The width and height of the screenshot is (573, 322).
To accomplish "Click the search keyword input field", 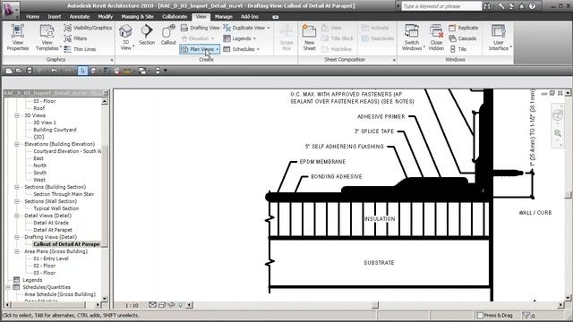I will click(x=441, y=6).
